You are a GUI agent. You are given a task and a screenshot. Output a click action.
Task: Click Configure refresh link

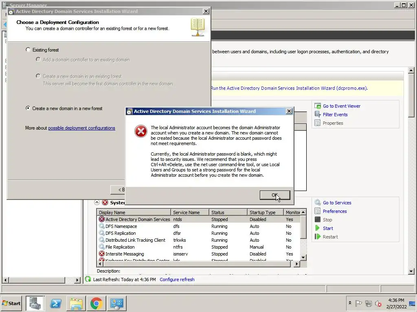[177, 279]
